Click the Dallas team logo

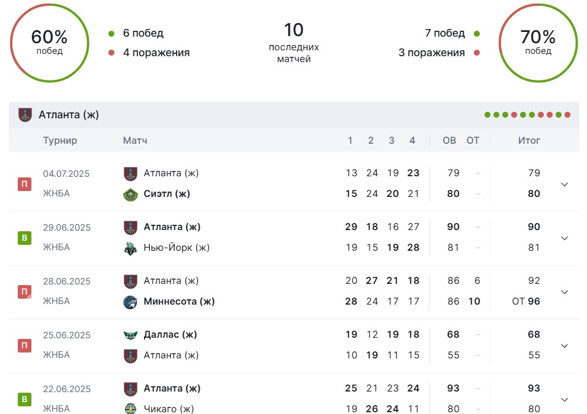(x=130, y=335)
